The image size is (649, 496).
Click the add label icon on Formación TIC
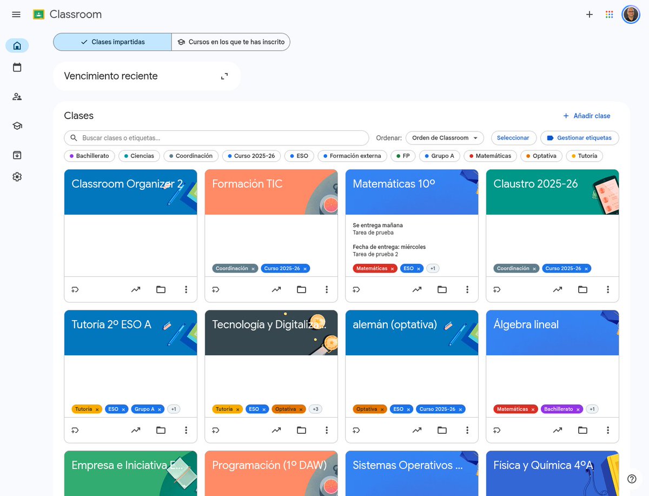[215, 289]
